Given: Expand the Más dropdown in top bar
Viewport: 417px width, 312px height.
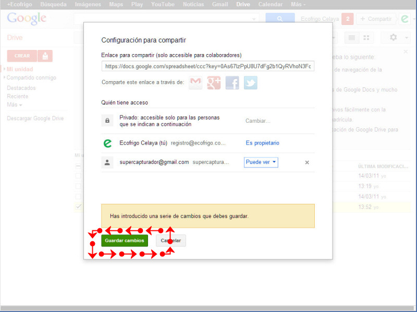Looking at the screenshot, I should click(x=298, y=5).
